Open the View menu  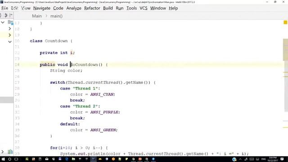[26, 8]
